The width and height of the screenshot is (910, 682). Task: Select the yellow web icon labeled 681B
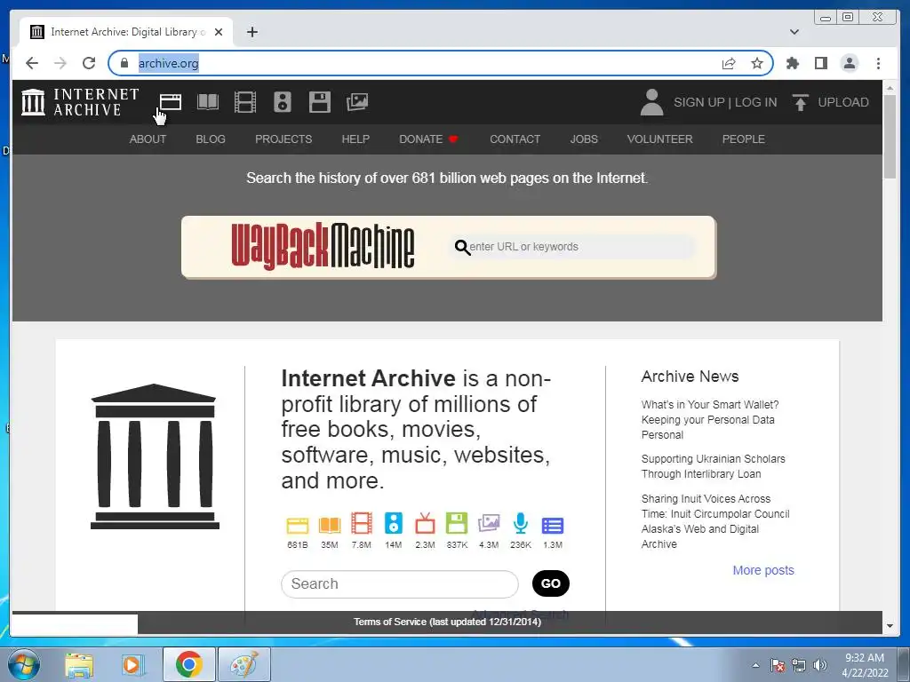298,525
